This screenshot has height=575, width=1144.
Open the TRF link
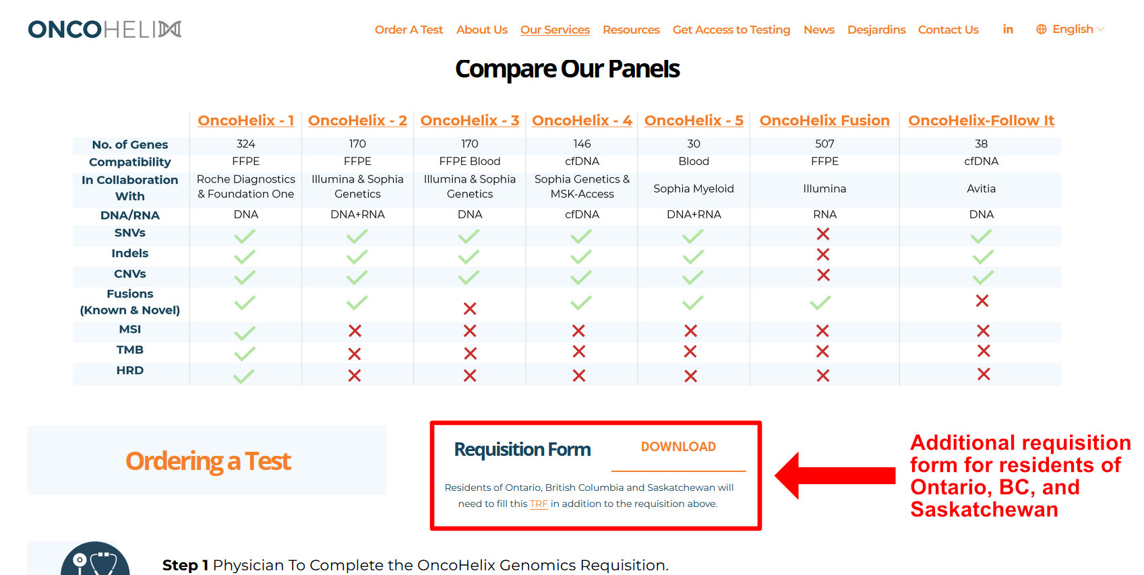pos(539,504)
